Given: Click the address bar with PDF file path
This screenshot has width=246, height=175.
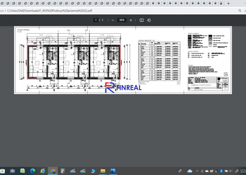Looking at the screenshot, I should pyautogui.click(x=61, y=12).
